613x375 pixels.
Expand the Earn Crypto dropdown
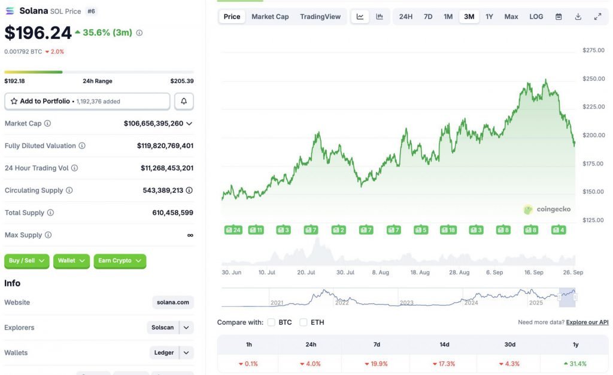120,261
